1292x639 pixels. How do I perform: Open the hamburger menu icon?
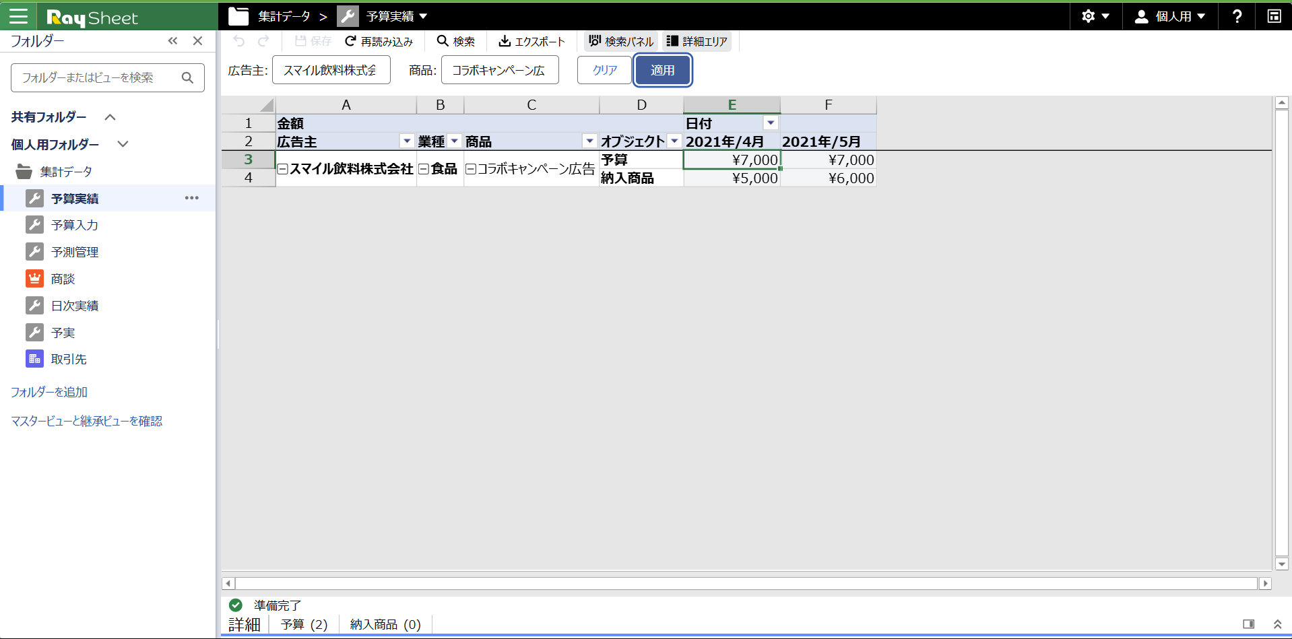click(18, 16)
